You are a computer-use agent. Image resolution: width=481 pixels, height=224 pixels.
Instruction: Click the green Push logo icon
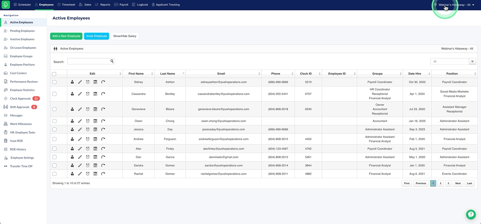[x=6, y=5]
